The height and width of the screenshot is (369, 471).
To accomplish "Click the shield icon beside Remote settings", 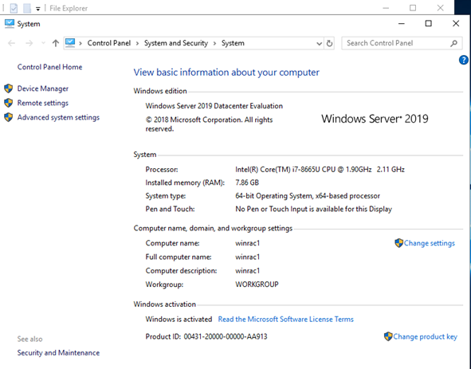I will point(9,103).
